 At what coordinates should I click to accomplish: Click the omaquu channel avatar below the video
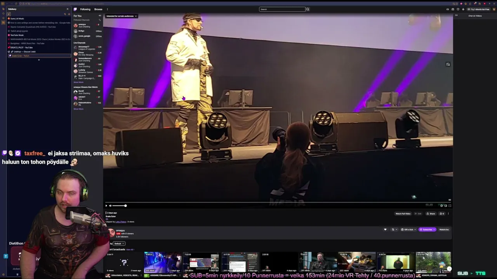111,232
